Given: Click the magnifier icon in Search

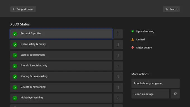Looking at the screenshot, I should click(x=167, y=9).
